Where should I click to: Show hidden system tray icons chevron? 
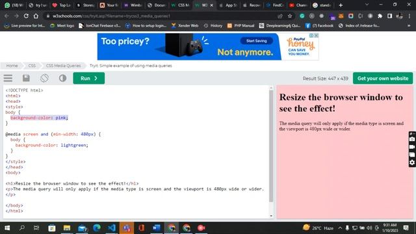(x=340, y=228)
